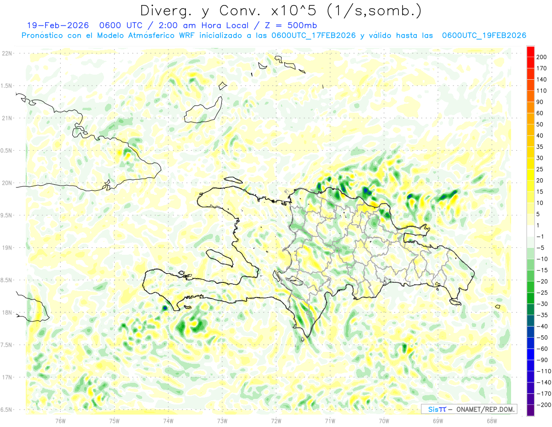Click the color bar swatch between the 50 and 60 marks
Screen dimensions: 552x427
tap(530, 119)
